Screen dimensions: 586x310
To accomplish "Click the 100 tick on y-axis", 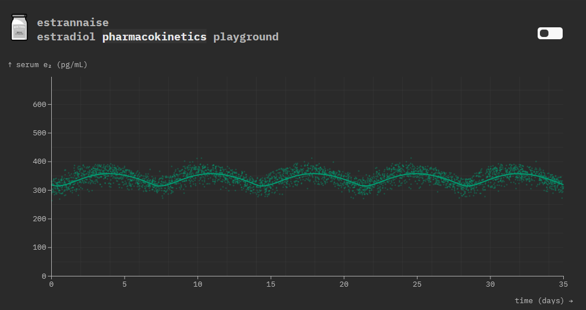I will coord(39,247).
